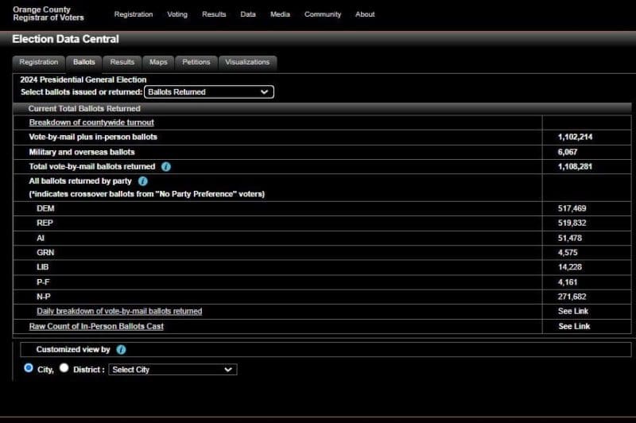Click the Data item in top navigation
Screen dimensions: 636x423
pyautogui.click(x=248, y=14)
